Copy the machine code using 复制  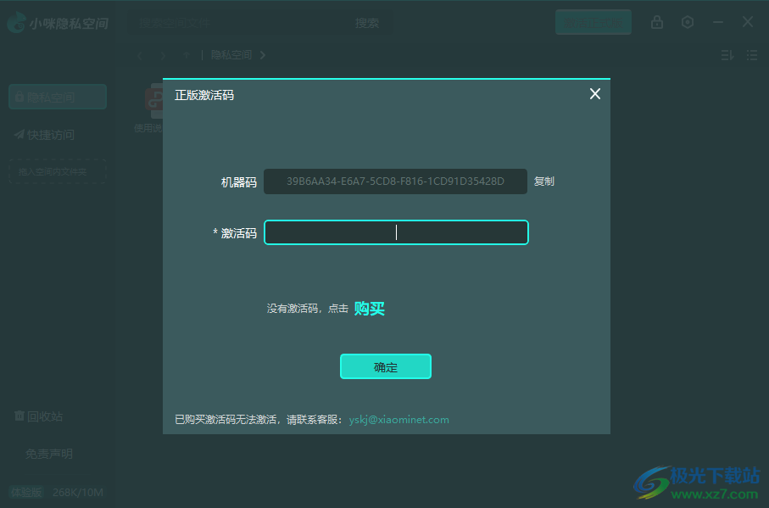pos(543,181)
